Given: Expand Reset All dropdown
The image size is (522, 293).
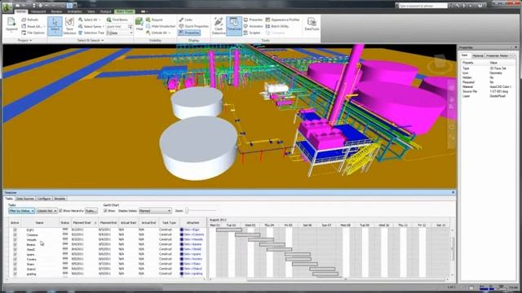Looking at the screenshot, I should click(x=44, y=26).
